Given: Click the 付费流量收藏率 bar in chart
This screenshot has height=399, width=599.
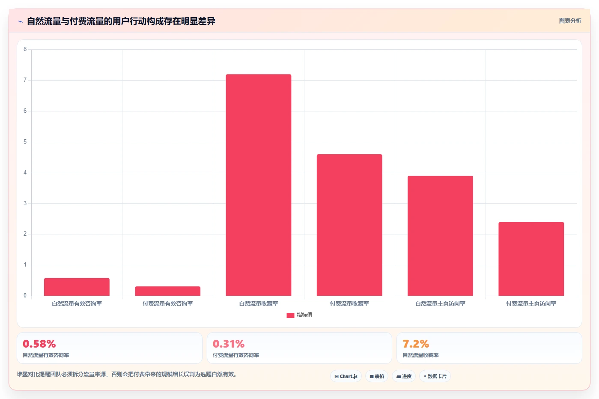Looking at the screenshot, I should point(349,225).
